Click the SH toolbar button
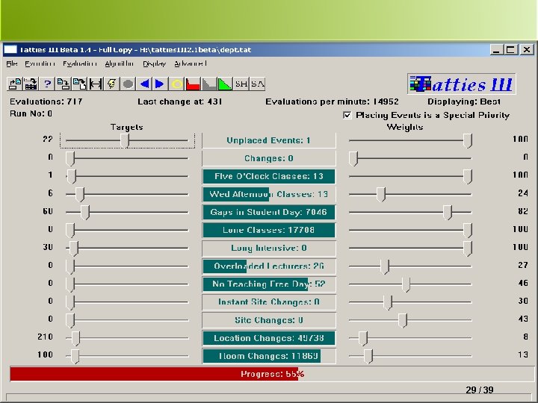Screen dimensions: 538x403 pos(241,84)
